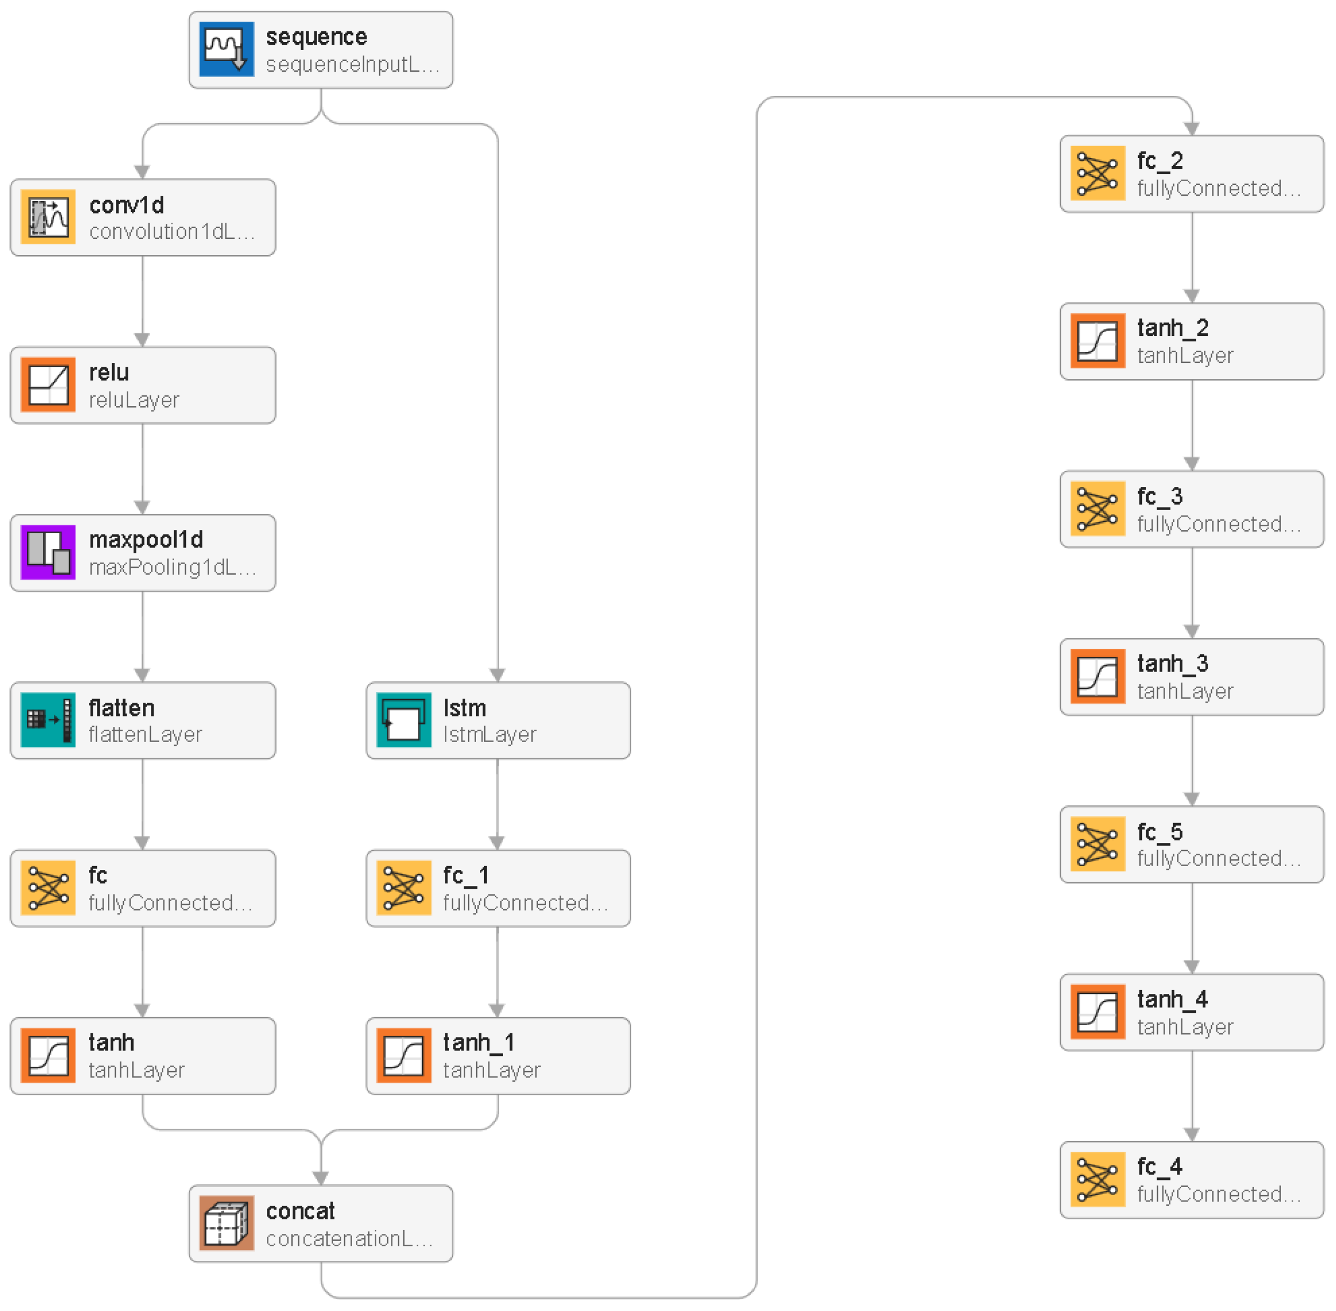
Task: Click the lstm layer icon
Action: [404, 720]
